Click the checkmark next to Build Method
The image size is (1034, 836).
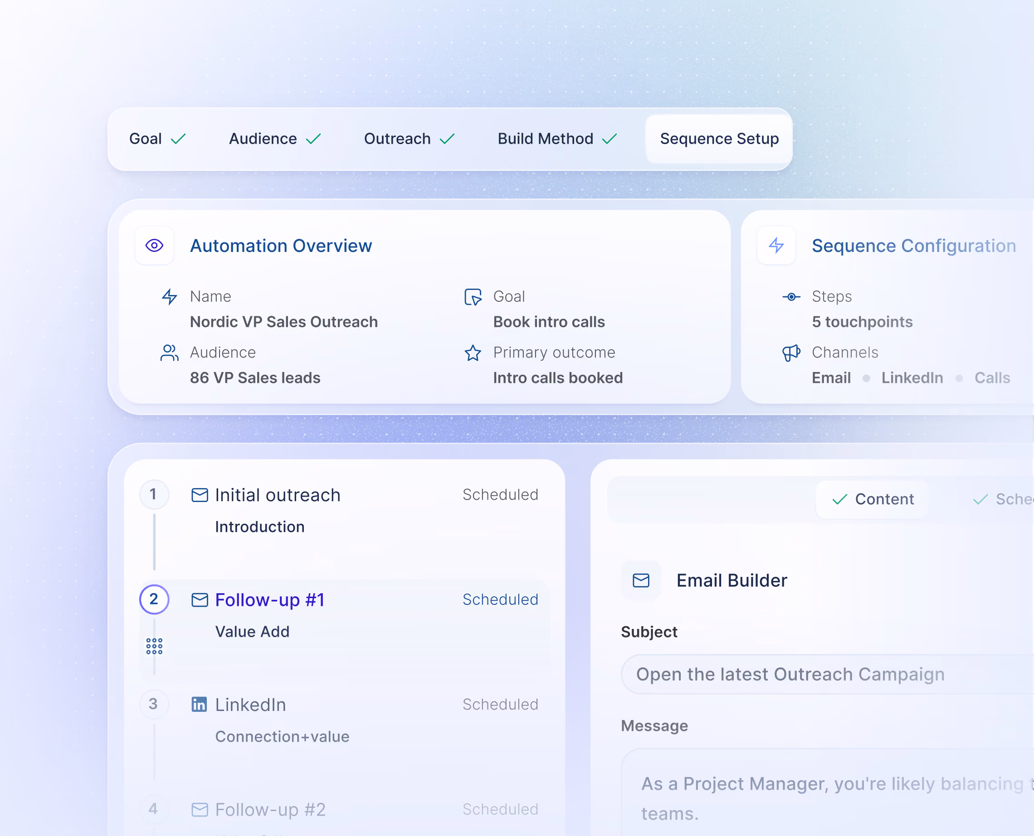610,139
